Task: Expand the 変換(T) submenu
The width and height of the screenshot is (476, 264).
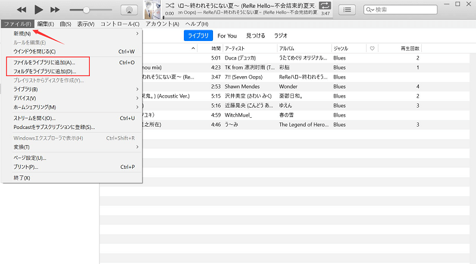Action: click(x=71, y=147)
